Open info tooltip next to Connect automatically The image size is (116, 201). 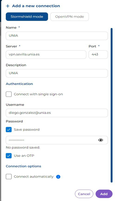click(58, 177)
